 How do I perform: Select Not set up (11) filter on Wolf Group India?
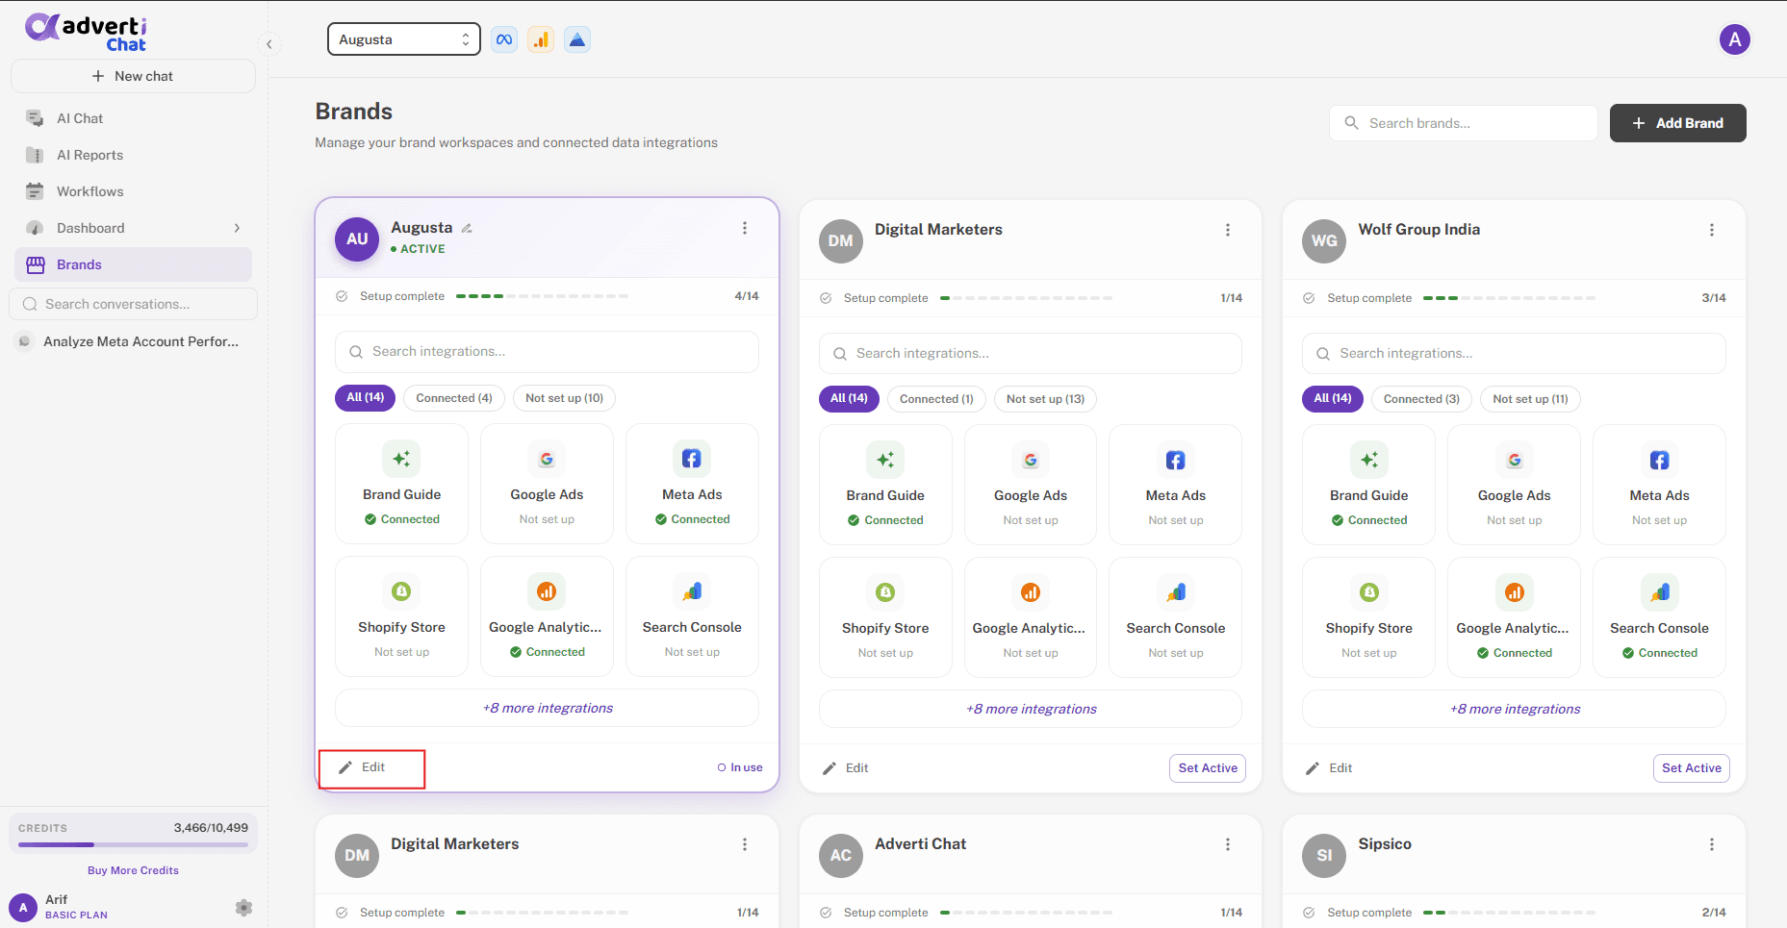click(1530, 399)
